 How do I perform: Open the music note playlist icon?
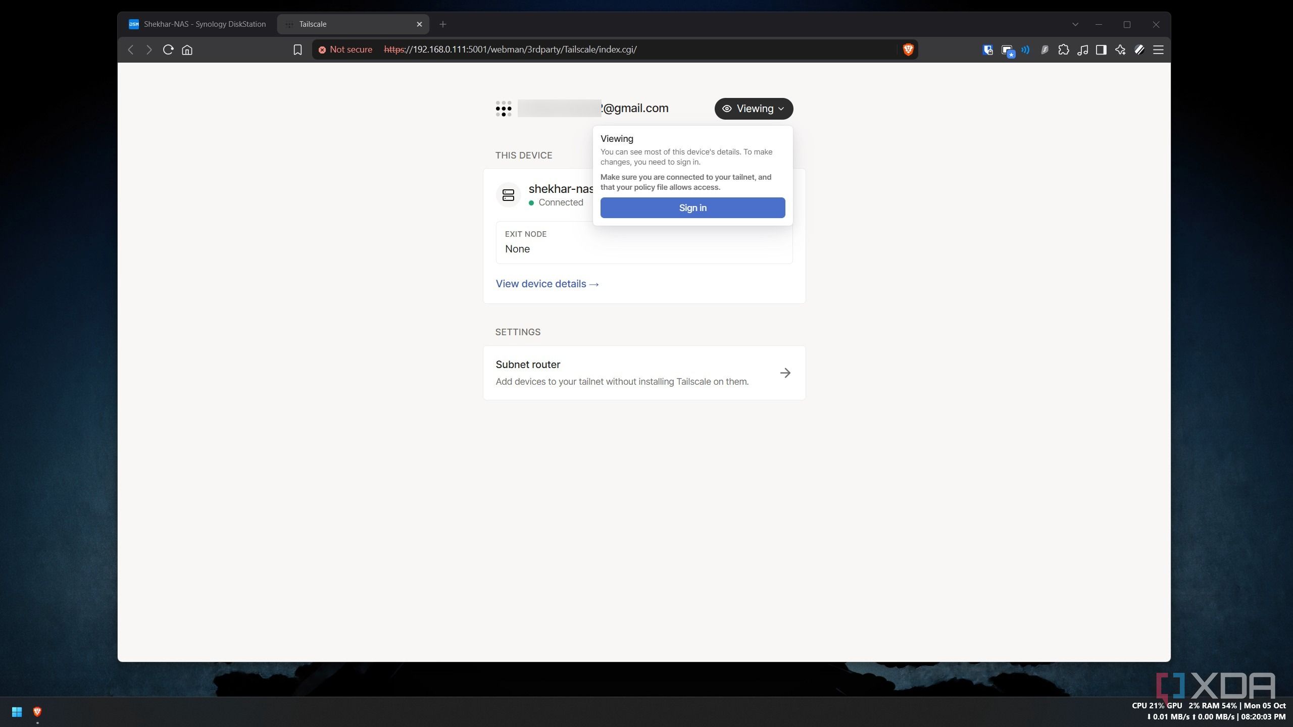coord(1082,49)
